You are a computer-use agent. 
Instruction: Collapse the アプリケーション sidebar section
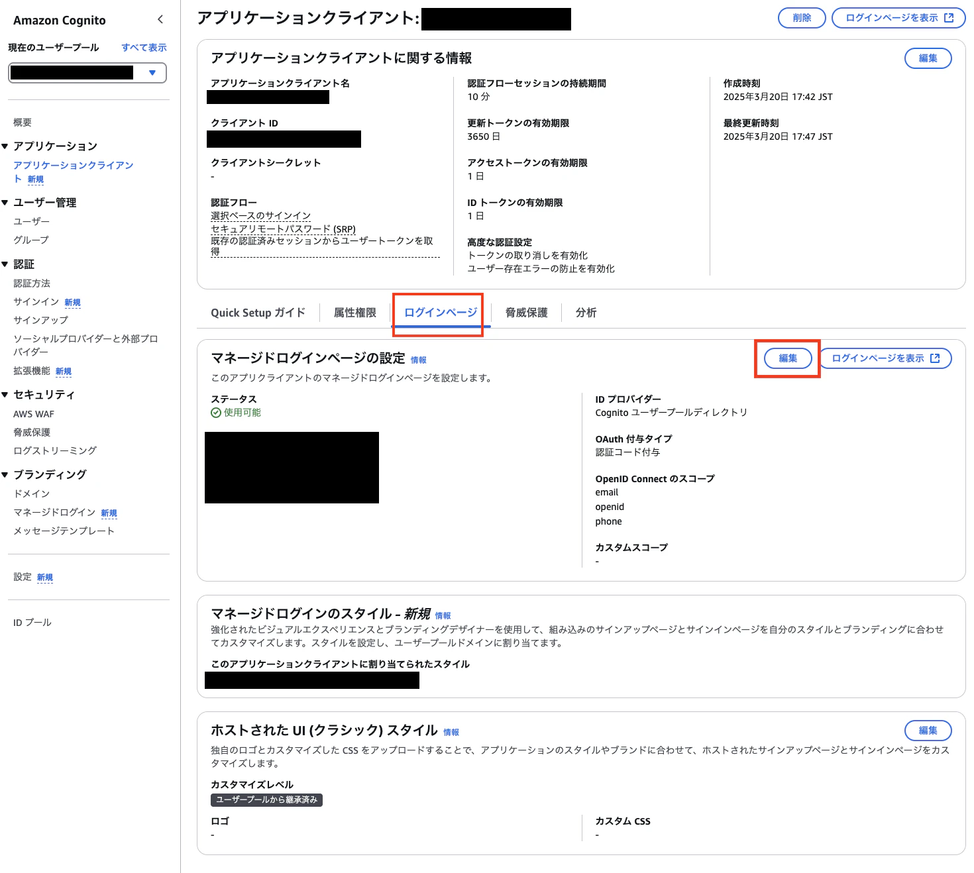point(5,146)
